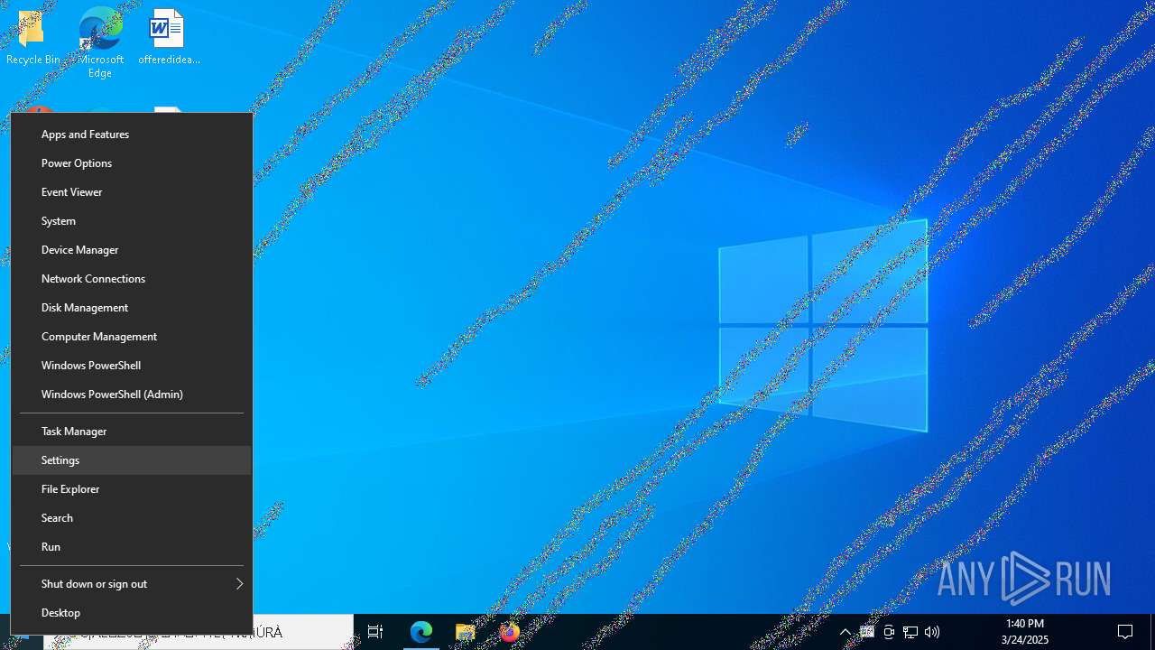Click the taskbar search box
The height and width of the screenshot is (650, 1155).
[x=199, y=632]
